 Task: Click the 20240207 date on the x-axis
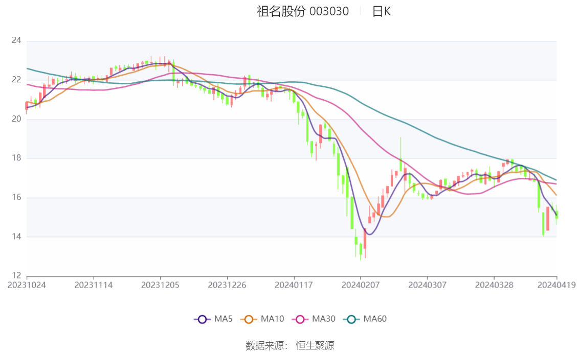[360, 285]
